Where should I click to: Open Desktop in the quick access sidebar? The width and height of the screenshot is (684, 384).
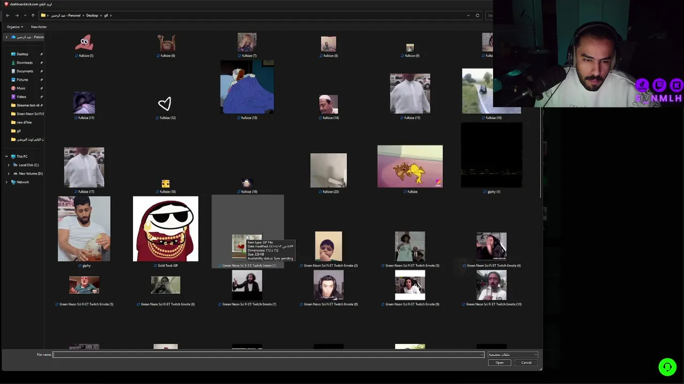(x=22, y=54)
